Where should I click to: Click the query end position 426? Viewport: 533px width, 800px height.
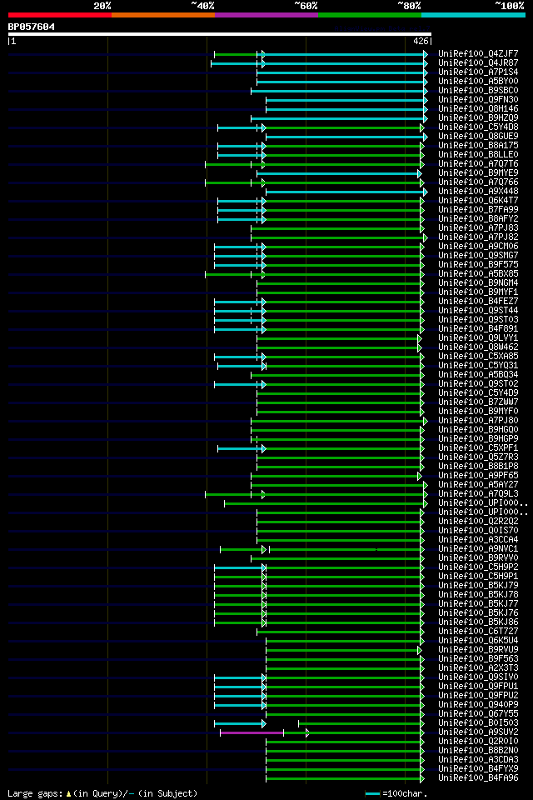coord(421,42)
